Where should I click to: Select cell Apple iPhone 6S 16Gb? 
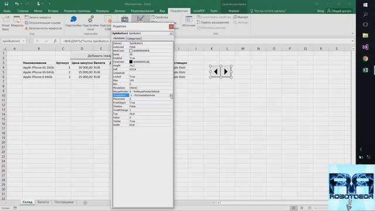click(39, 67)
